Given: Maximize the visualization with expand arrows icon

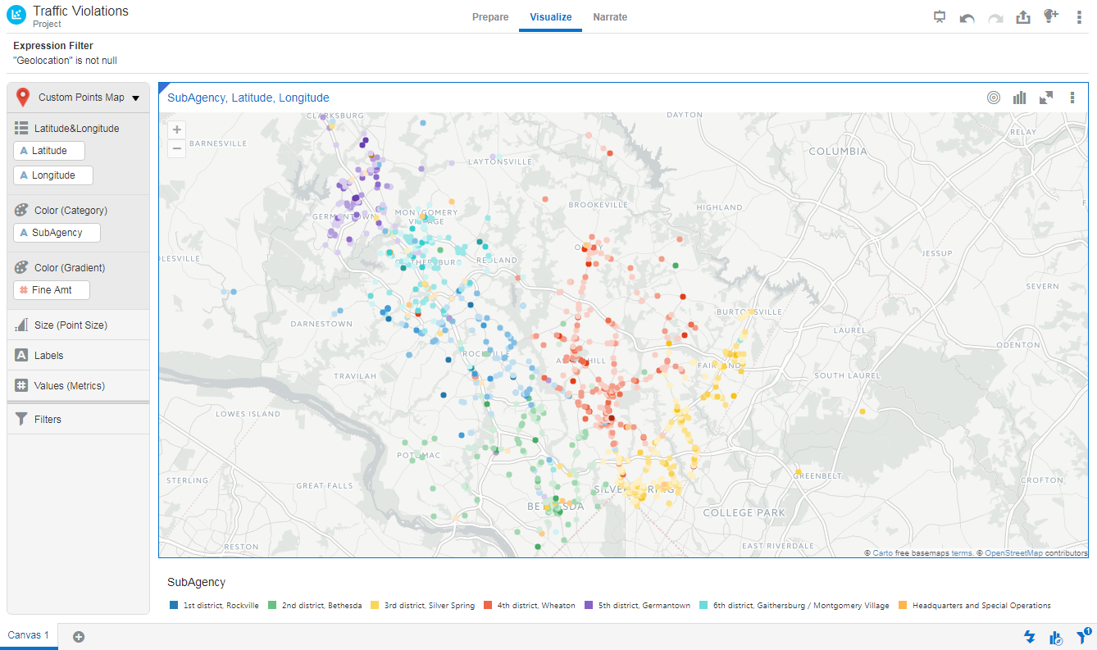Looking at the screenshot, I should coord(1046,98).
